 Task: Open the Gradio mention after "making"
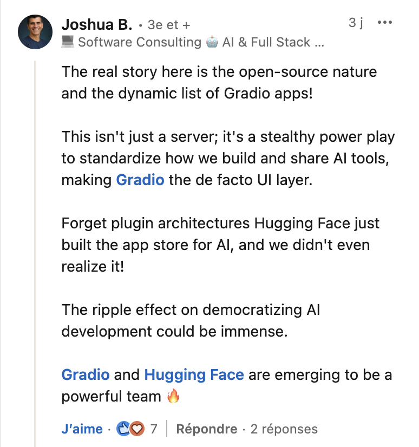coord(140,180)
